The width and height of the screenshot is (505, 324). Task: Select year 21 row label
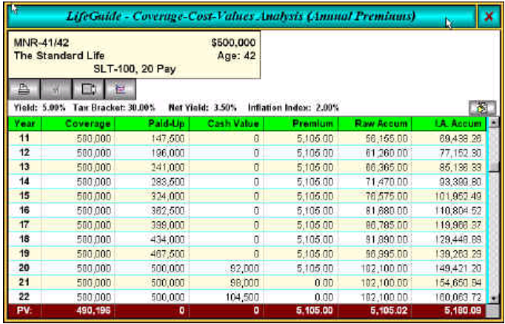click(x=24, y=282)
